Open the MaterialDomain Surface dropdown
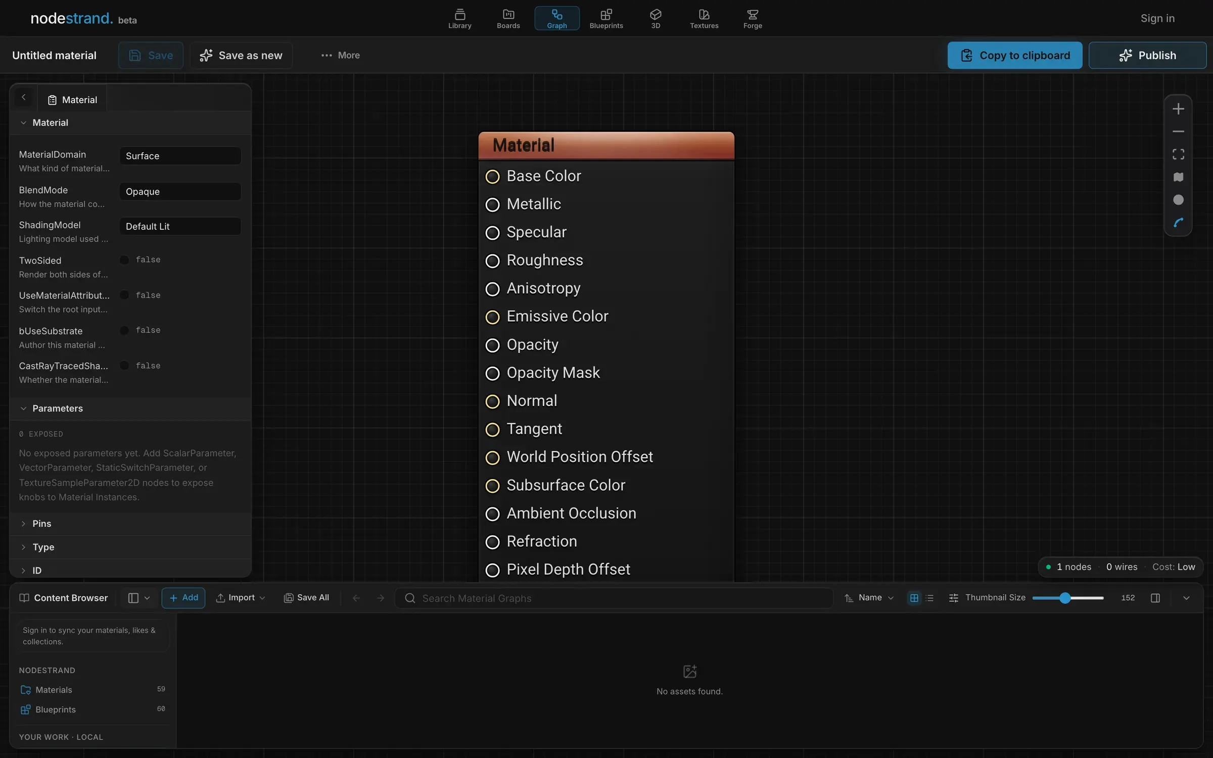 180,156
